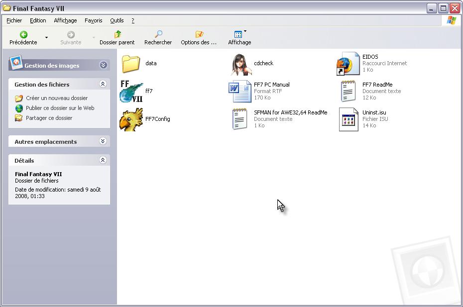
Task: Open the Fichier menu
Action: click(x=14, y=20)
